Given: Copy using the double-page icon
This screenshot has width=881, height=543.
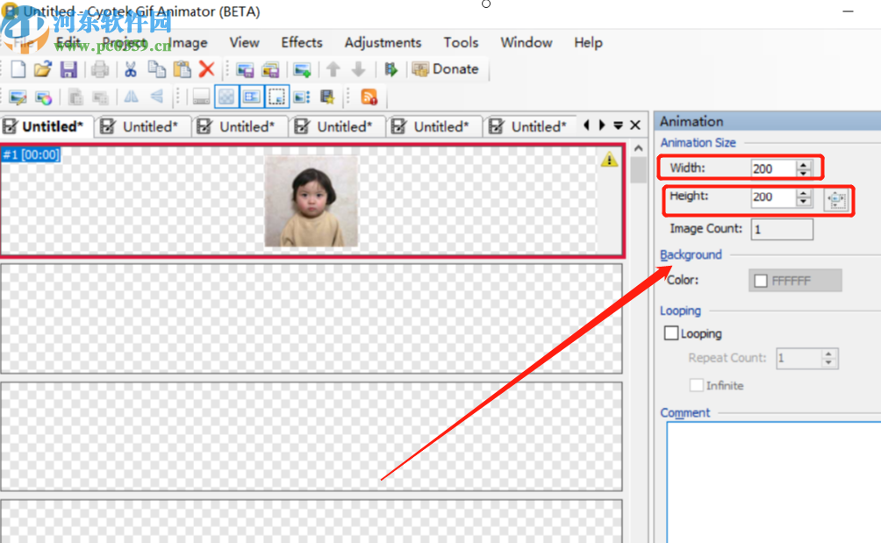Looking at the screenshot, I should tap(156, 69).
